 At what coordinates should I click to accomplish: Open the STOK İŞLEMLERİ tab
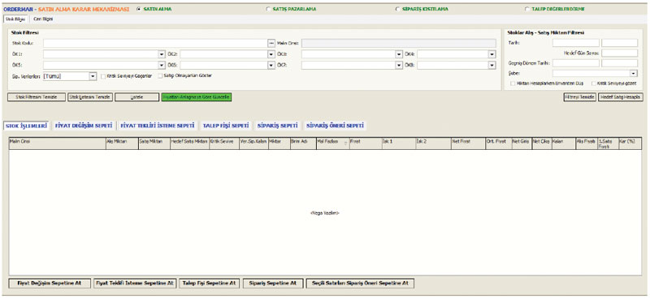pyautogui.click(x=26, y=126)
